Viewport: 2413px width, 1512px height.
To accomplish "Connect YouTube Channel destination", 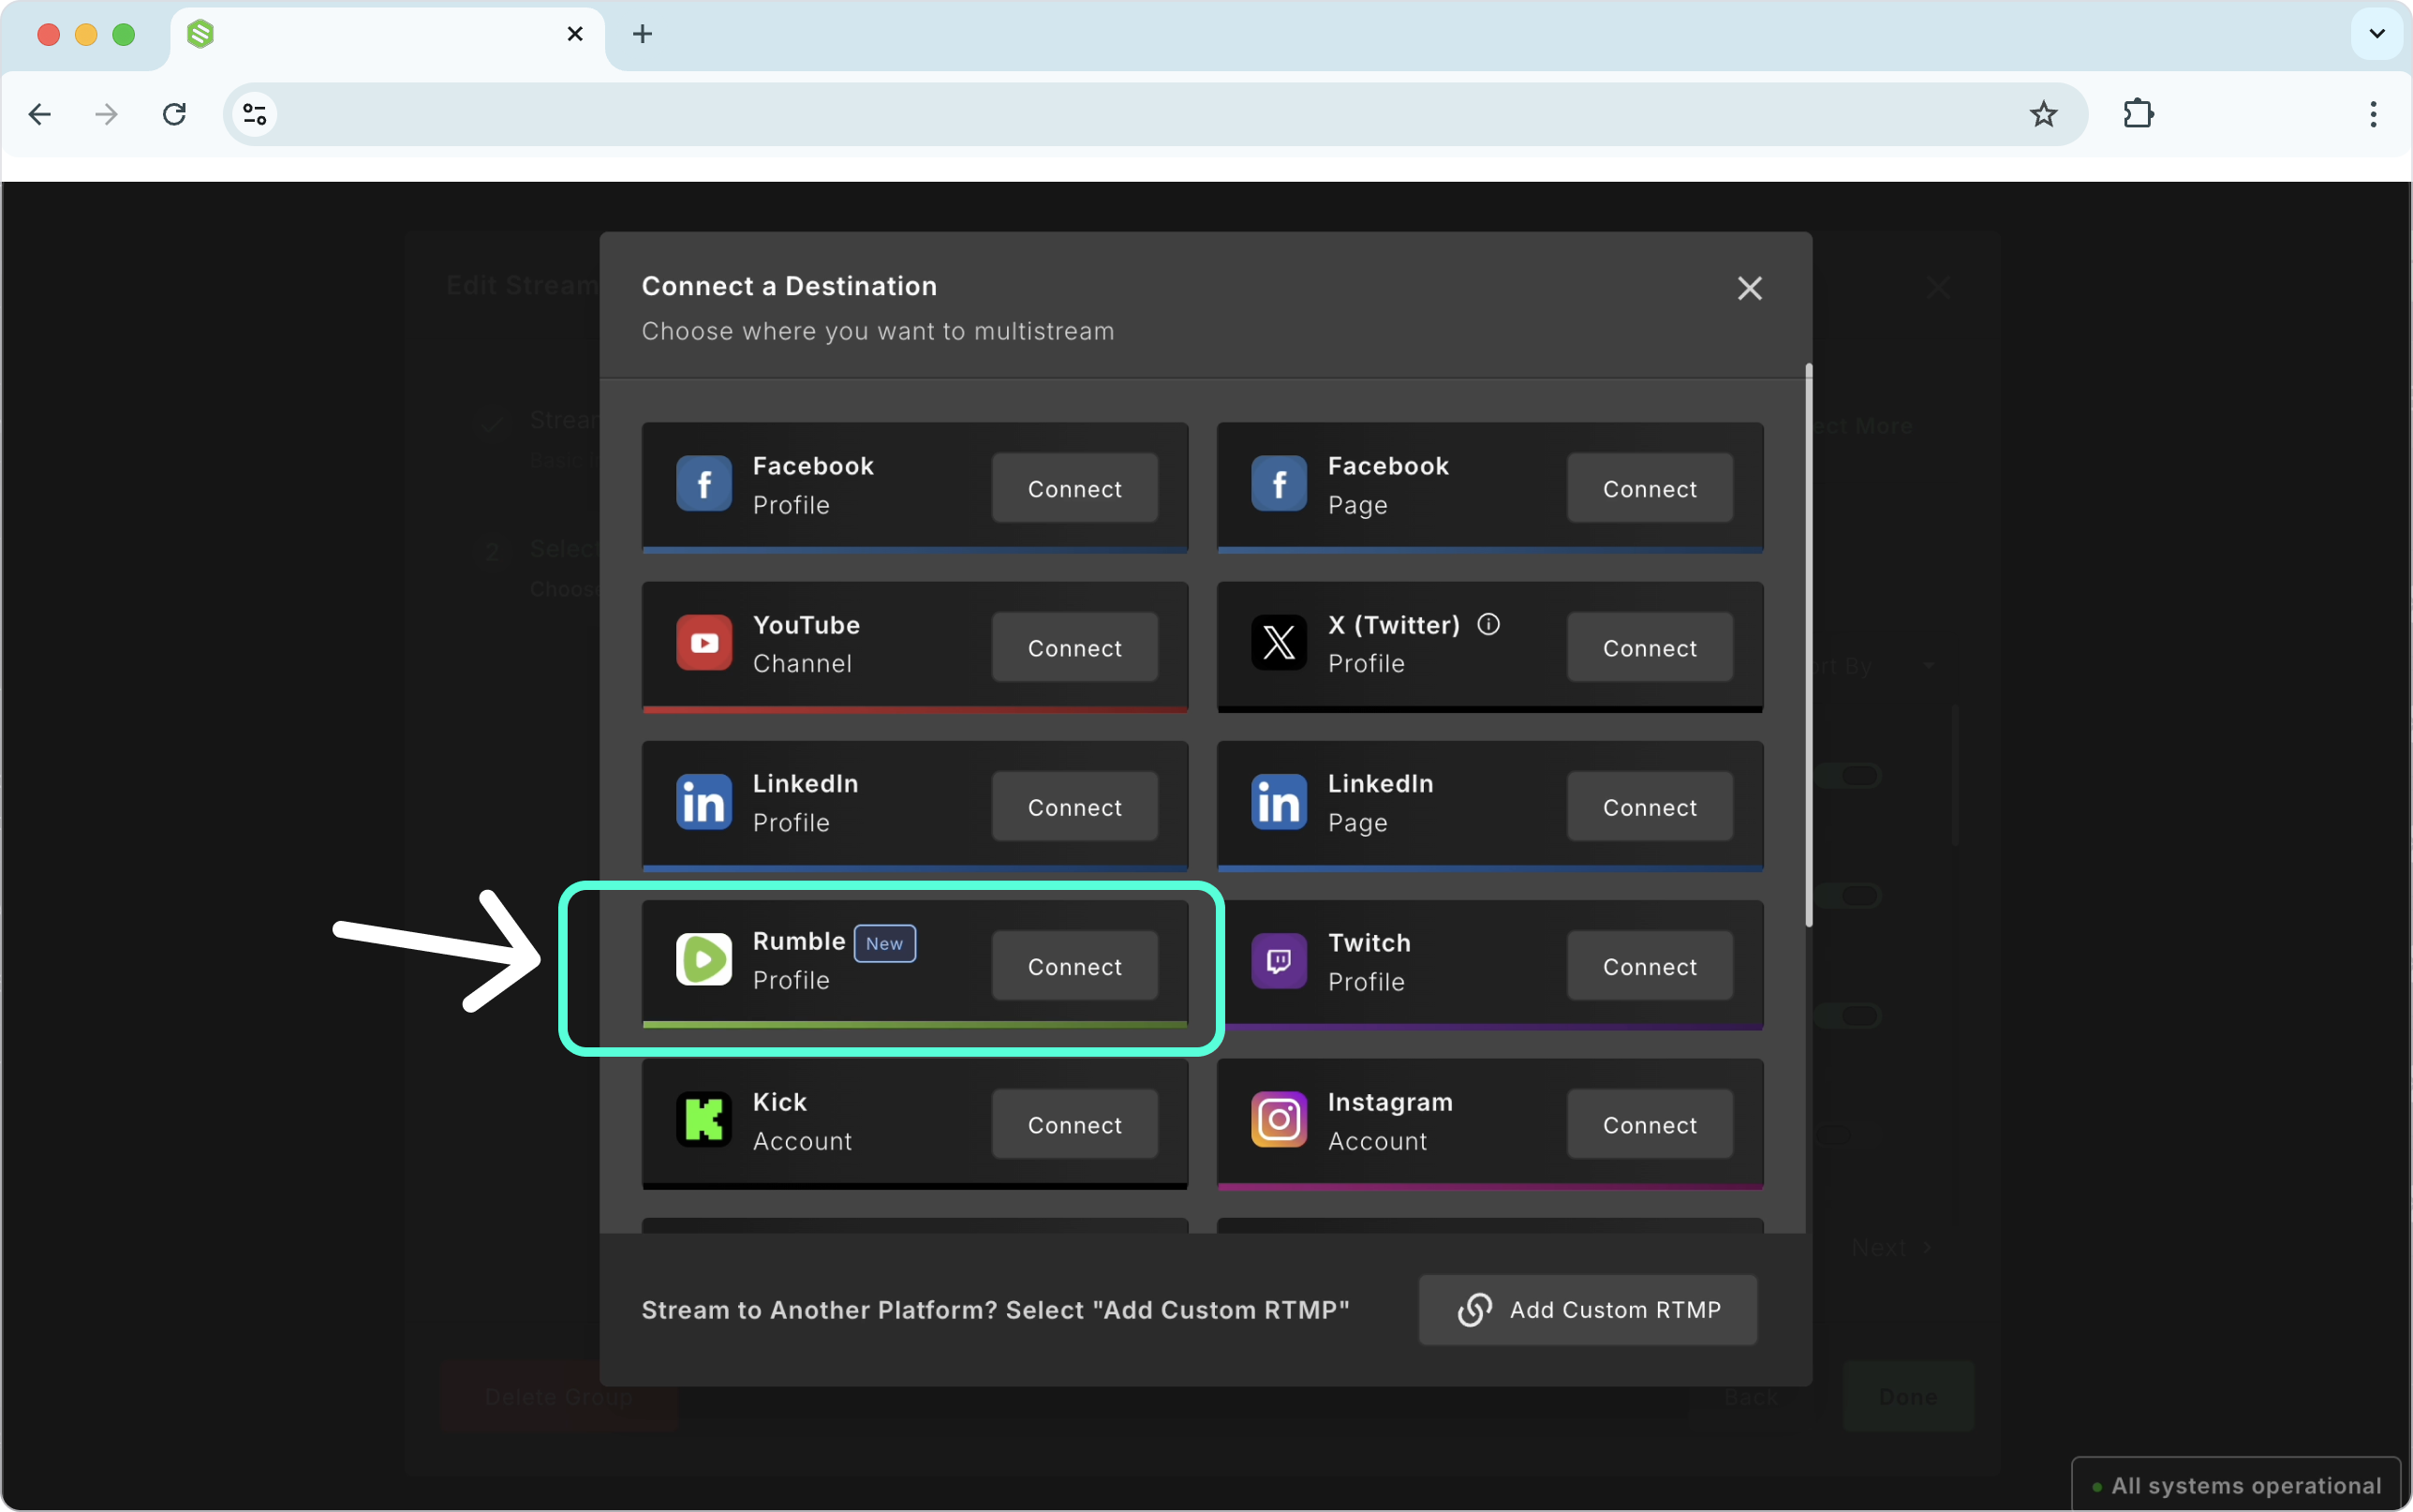I will [x=1074, y=647].
